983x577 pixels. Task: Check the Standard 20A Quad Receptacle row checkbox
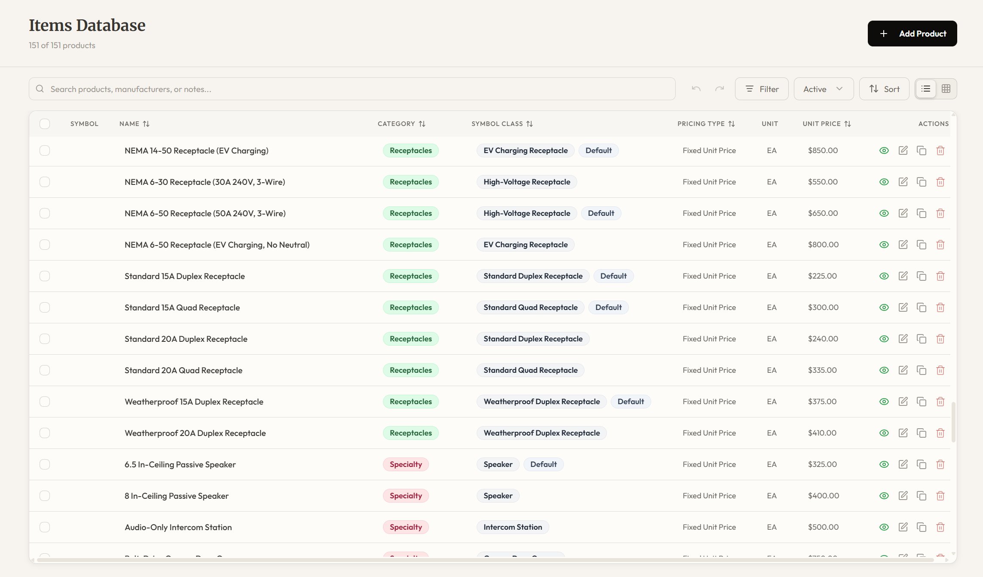coord(45,370)
